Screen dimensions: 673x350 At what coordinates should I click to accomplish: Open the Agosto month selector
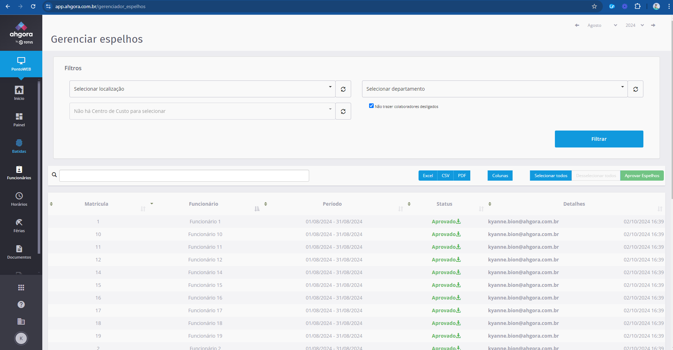[x=602, y=25]
